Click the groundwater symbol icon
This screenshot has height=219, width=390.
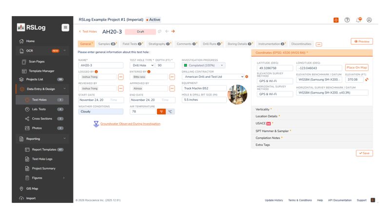tap(96, 124)
